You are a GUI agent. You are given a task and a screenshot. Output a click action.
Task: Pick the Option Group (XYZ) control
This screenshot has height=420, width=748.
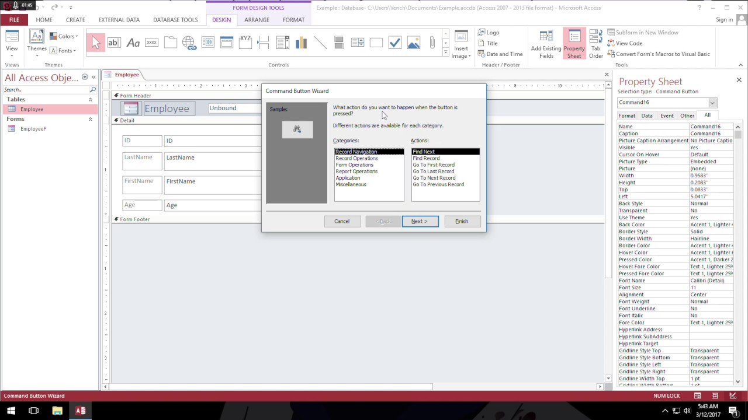point(245,43)
